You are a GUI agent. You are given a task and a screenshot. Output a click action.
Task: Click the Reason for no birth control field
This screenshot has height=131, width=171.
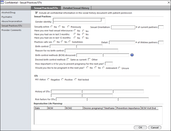(91, 51)
